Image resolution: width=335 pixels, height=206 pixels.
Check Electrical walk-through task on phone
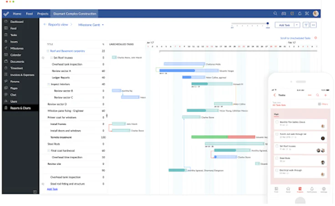[x=277, y=171]
